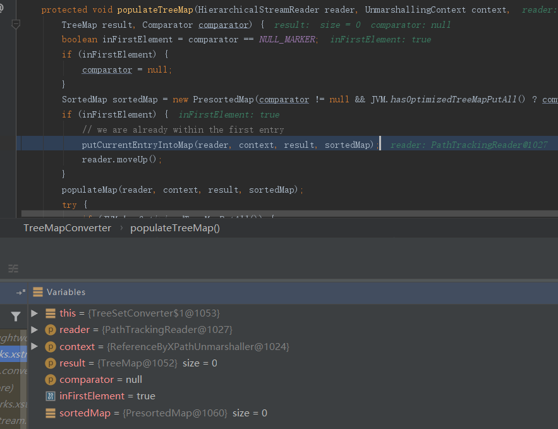Click the parameter icon next to result
The image size is (558, 429).
click(x=51, y=363)
